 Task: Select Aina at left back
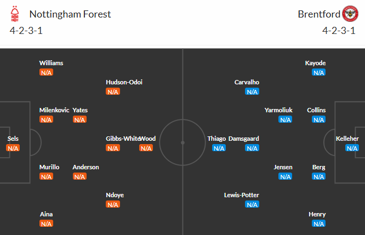(x=46, y=214)
